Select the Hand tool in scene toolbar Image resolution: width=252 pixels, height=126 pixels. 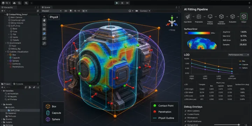pyautogui.click(x=44, y=20)
